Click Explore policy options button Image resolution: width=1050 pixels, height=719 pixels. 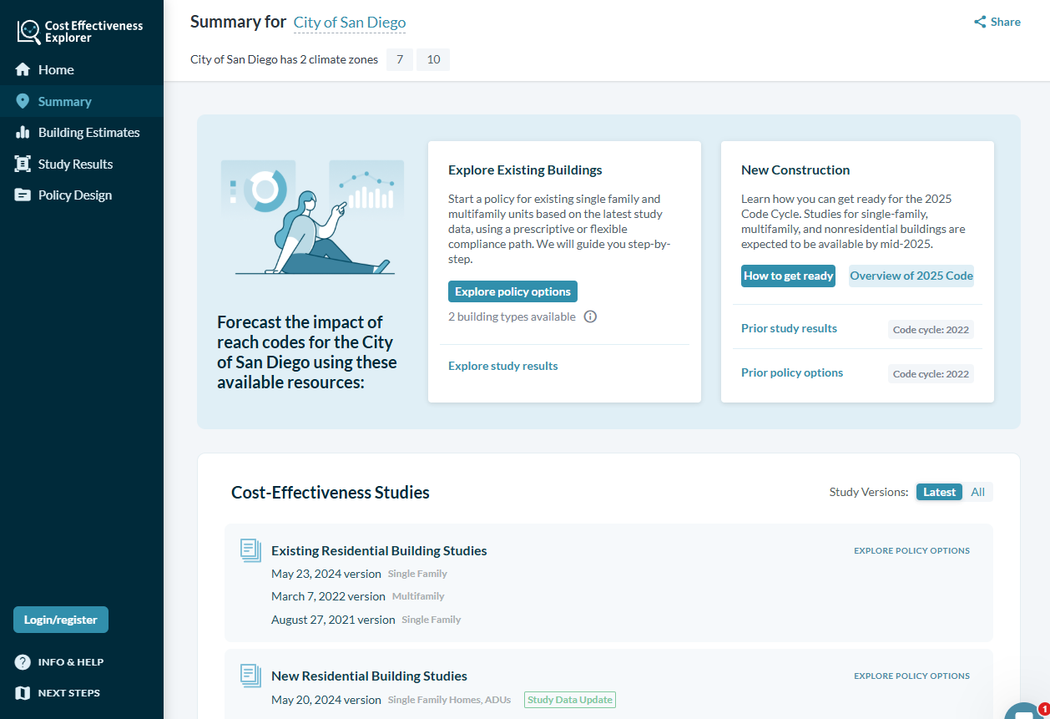512,291
